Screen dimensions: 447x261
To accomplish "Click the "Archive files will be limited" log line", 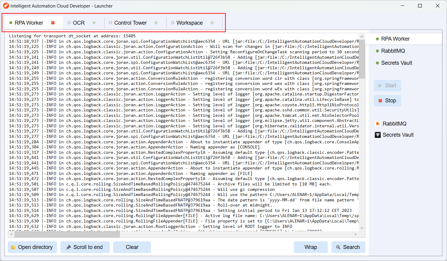I will [170, 184].
